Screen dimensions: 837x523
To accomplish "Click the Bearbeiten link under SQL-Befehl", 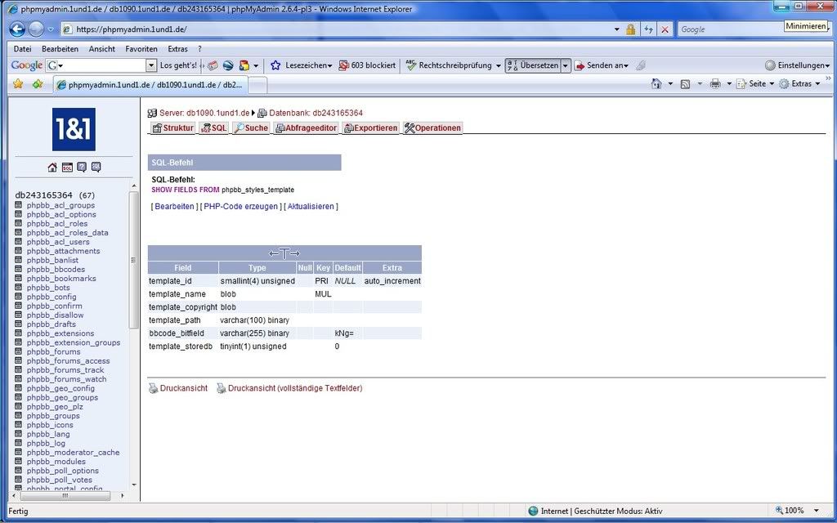I will click(175, 207).
